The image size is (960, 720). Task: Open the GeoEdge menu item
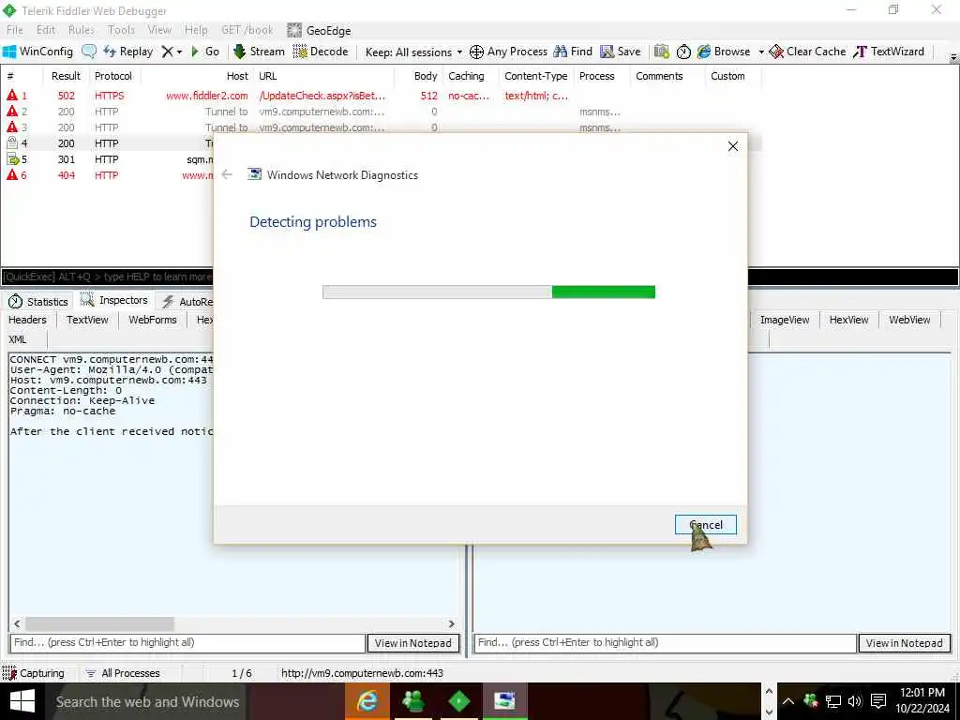(319, 30)
